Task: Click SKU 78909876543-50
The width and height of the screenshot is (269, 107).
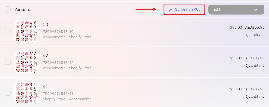Action: (58, 32)
